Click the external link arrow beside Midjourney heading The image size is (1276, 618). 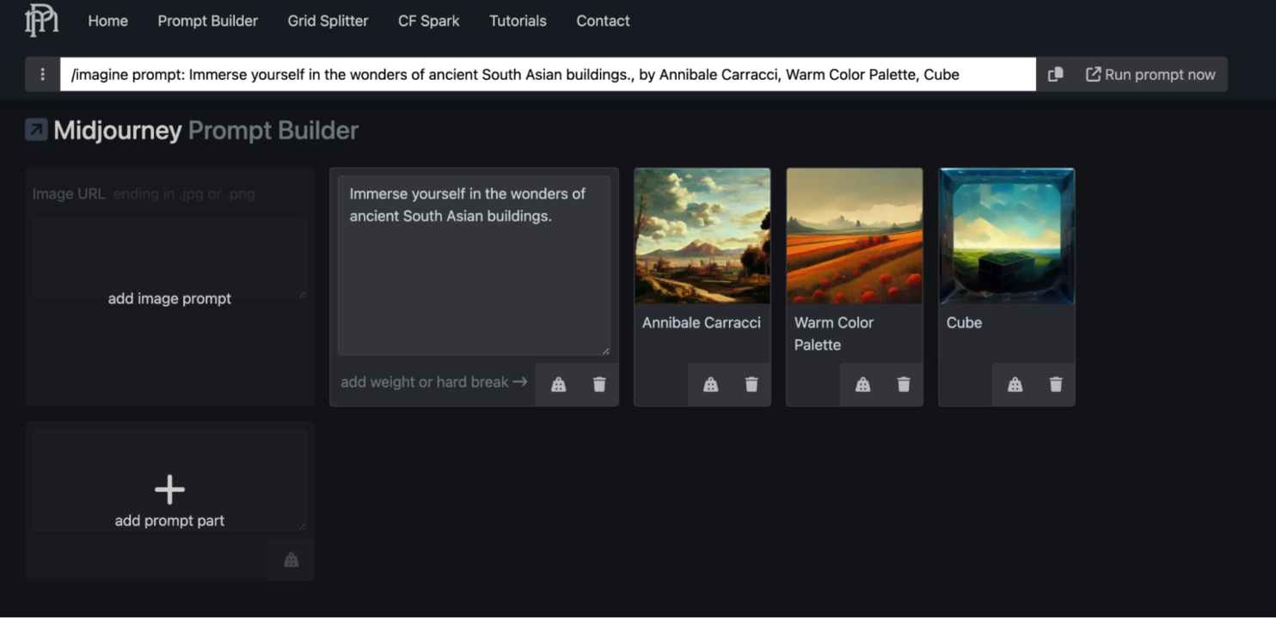point(35,130)
